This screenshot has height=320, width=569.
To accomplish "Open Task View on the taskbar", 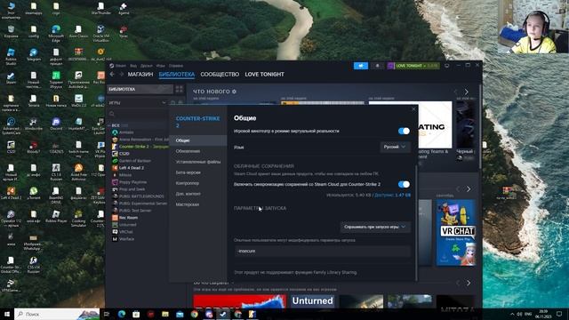I will coord(107,314).
